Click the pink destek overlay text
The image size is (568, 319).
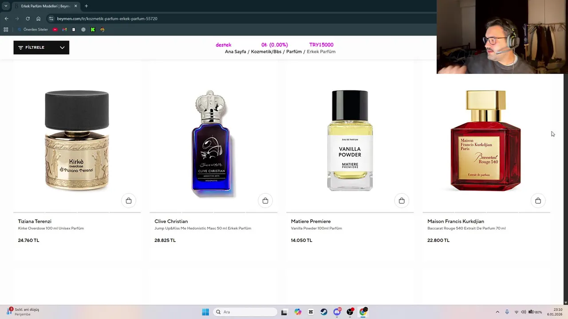(x=223, y=45)
